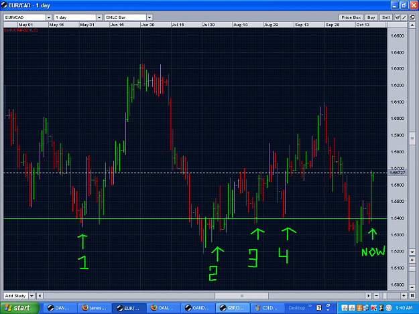The width and height of the screenshot is (419, 314).
Task: Switch to EUR/... taskbar window
Action: [x=129, y=308]
